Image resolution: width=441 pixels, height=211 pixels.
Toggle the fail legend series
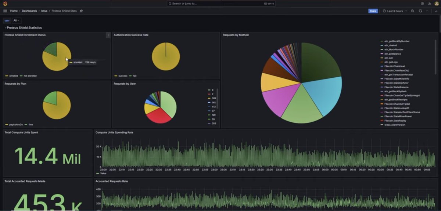pyautogui.click(x=134, y=76)
